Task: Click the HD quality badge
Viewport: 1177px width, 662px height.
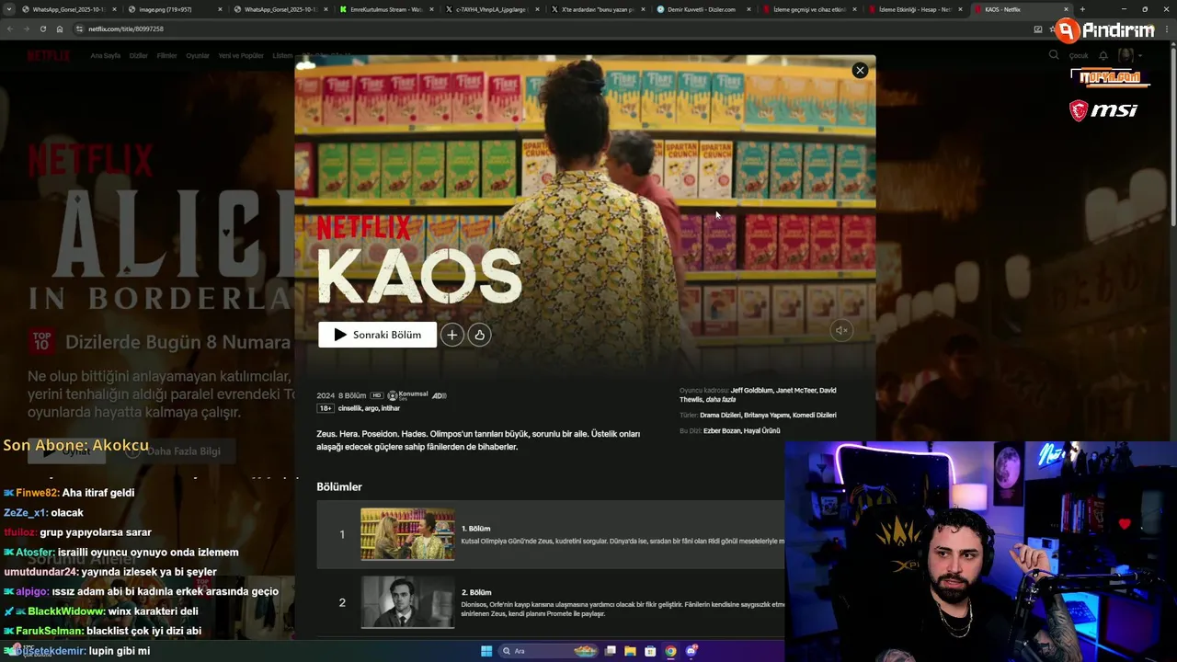Action: 376,395
